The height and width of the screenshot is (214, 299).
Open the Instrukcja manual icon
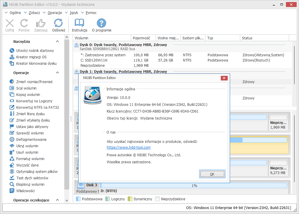pos(79,23)
